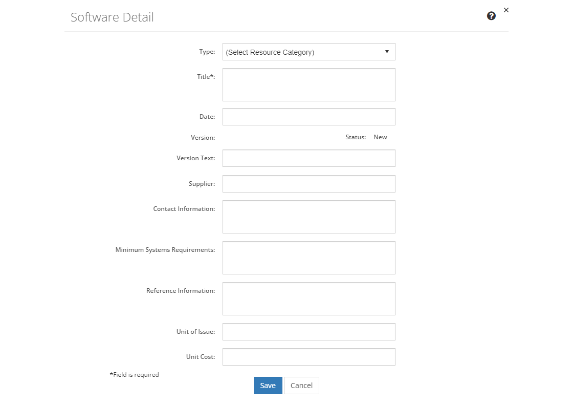Close the Software Detail dialog
The width and height of the screenshot is (573, 406).
[x=506, y=10]
